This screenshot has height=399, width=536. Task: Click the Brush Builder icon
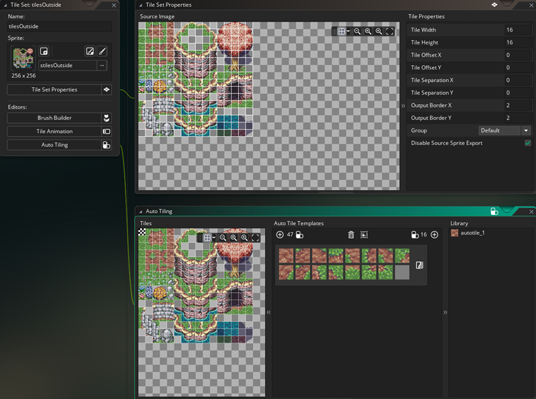click(107, 118)
